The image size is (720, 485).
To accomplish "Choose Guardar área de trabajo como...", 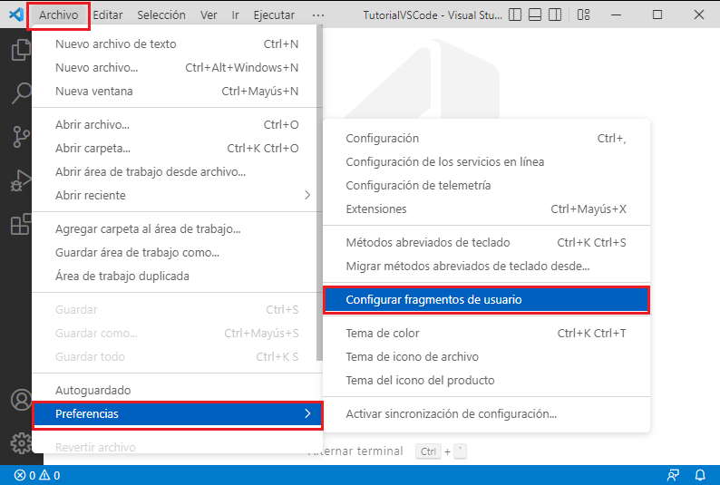I will (x=177, y=252).
